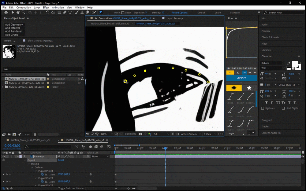Toggle stopwatch for Puppet Pin 23 position

pyautogui.click(x=42, y=182)
